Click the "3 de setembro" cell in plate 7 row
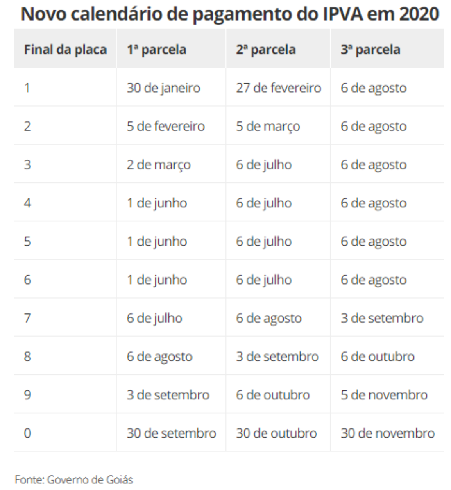 [382, 318]
